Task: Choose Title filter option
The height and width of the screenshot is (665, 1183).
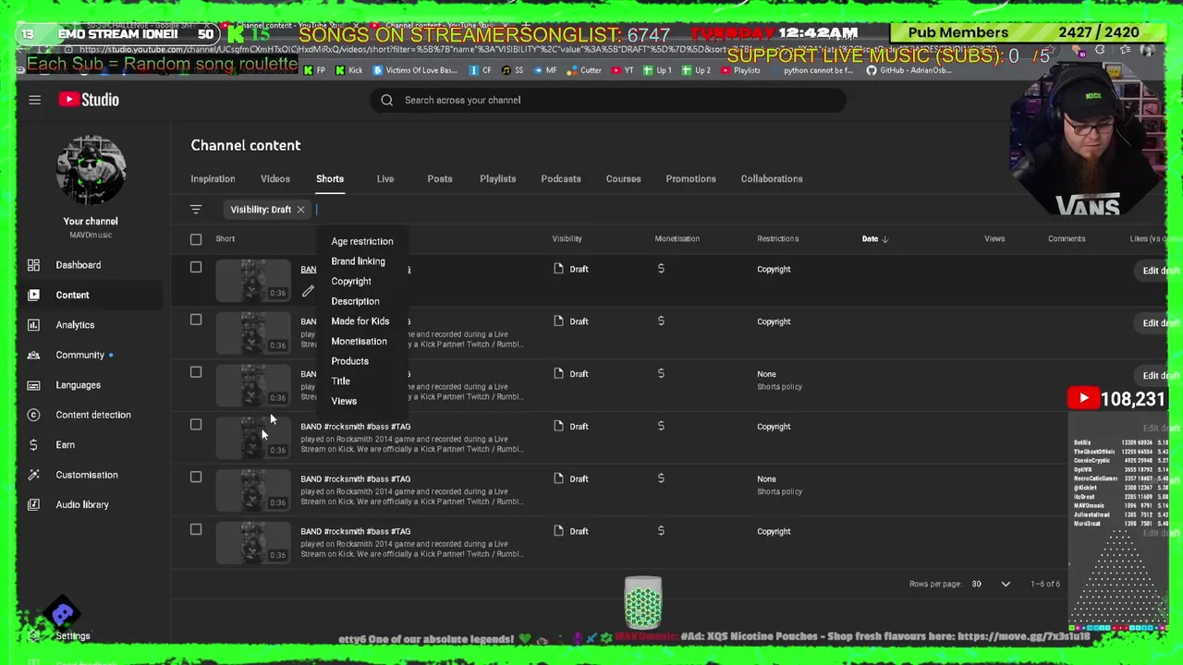Action: click(x=341, y=381)
